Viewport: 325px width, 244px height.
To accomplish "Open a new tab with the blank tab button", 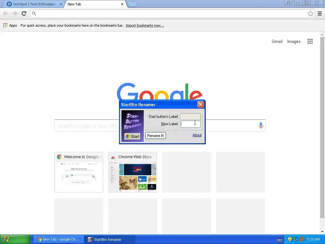I will pos(132,4).
